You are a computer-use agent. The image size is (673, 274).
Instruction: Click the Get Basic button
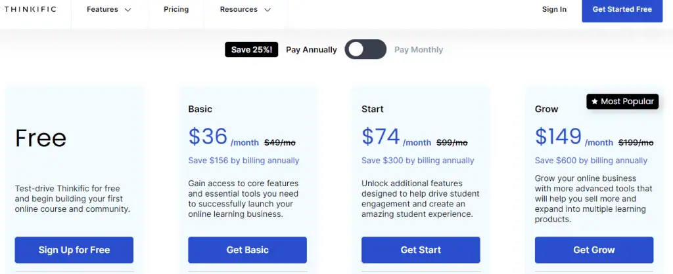[x=248, y=250]
